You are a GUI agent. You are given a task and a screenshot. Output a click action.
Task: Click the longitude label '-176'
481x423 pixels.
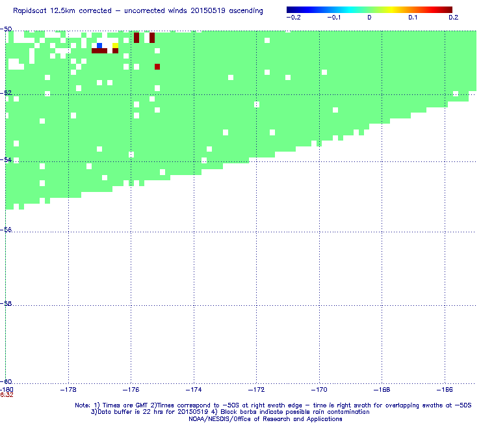pyautogui.click(x=131, y=390)
